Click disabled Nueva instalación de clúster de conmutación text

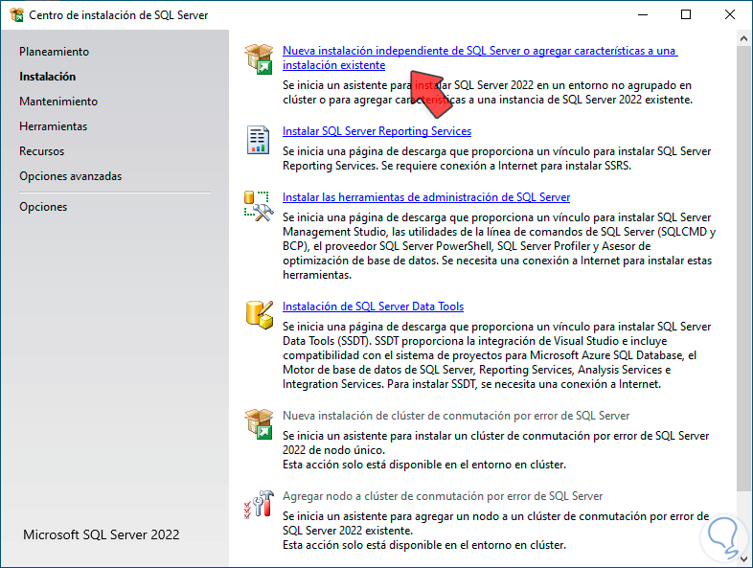(456, 416)
